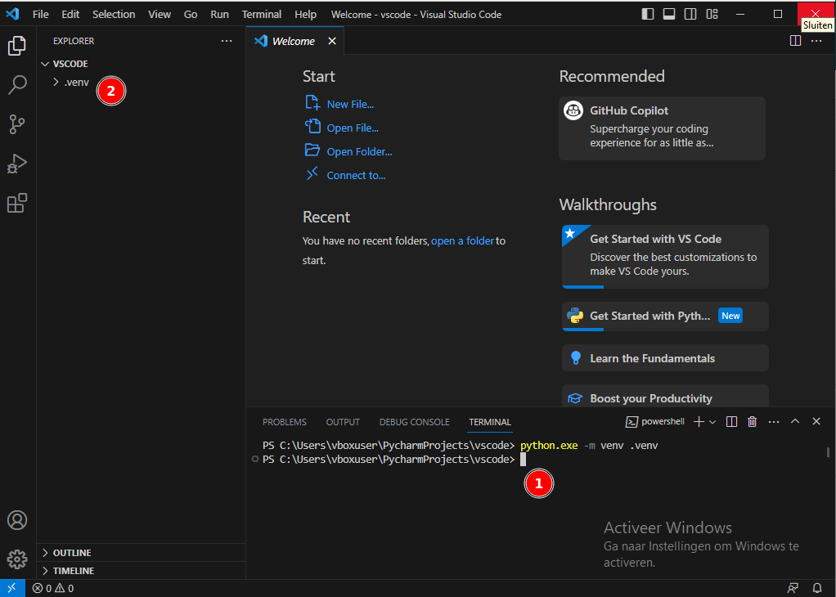836x597 pixels.
Task: Click the Get Started with VS Code progress bar
Action: point(582,287)
